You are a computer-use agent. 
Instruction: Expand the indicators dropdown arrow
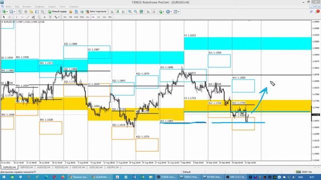(x=164, y=11)
